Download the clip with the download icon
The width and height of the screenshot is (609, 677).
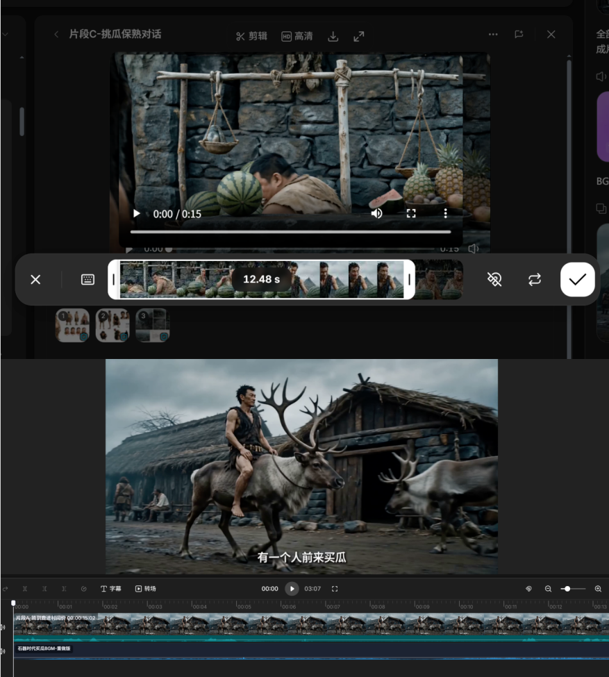pos(333,37)
